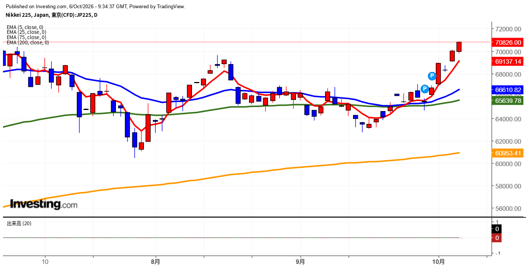This screenshot has height=268, width=526.
Task: Select the EMA (25, close, 0) legend
Action: pos(26,32)
